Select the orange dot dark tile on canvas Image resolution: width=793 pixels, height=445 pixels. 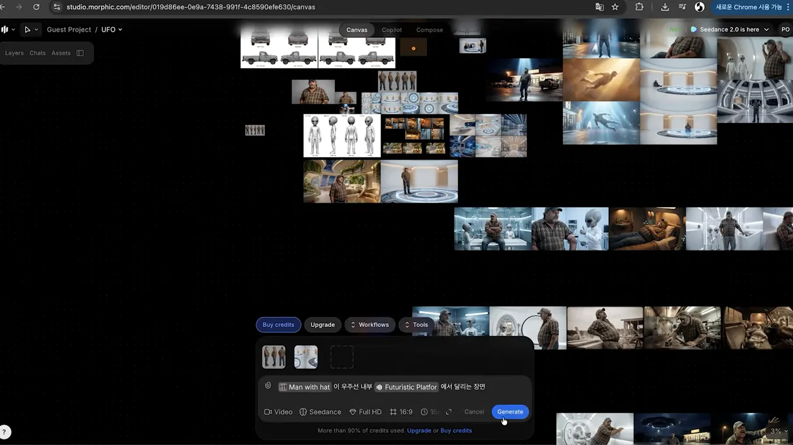point(413,47)
